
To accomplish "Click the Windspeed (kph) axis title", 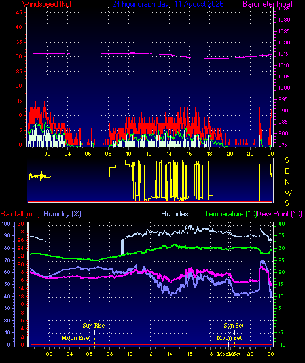I will pyautogui.click(x=49, y=3).
